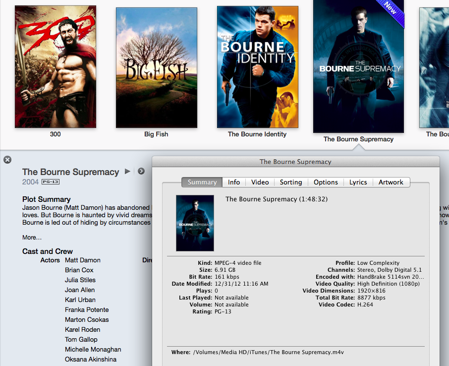
Task: Switch to the Summary tab
Action: [x=202, y=183]
